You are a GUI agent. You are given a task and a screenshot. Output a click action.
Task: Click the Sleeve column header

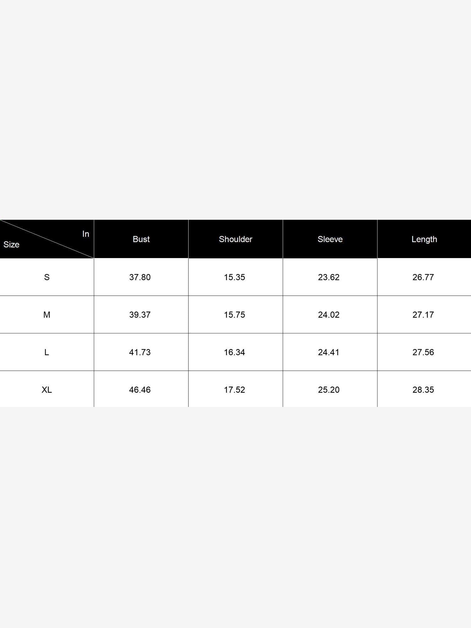click(330, 239)
